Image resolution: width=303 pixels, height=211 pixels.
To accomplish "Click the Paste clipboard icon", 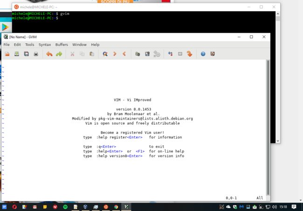I will [x=92, y=54].
